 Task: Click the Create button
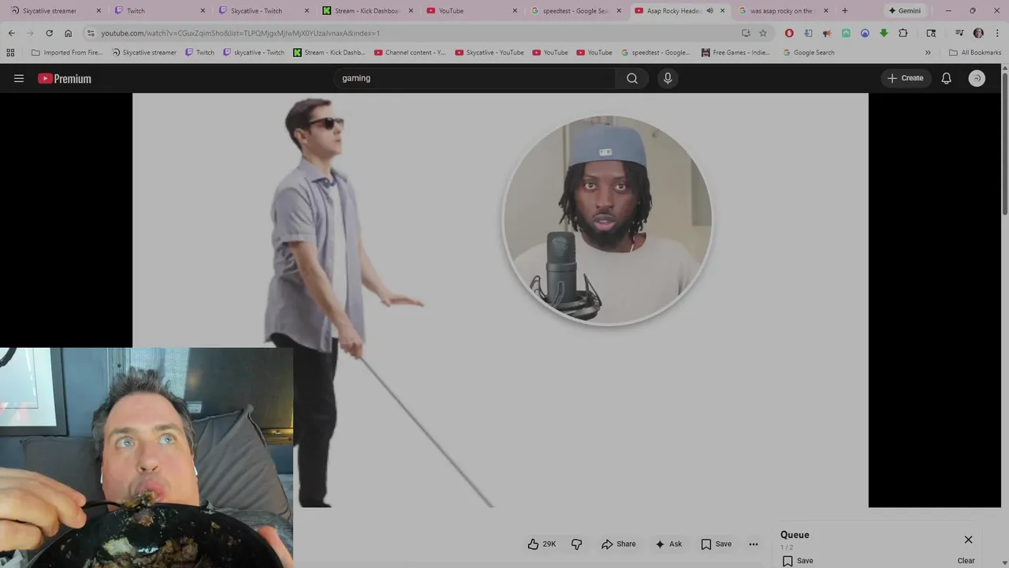point(905,78)
